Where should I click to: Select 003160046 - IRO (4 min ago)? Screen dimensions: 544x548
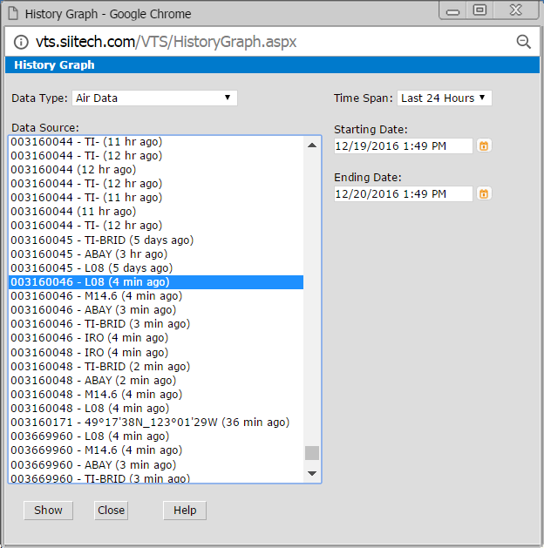click(156, 338)
